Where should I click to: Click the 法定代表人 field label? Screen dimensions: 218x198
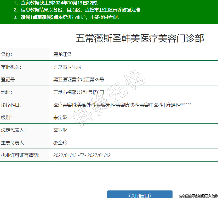(x=13, y=130)
